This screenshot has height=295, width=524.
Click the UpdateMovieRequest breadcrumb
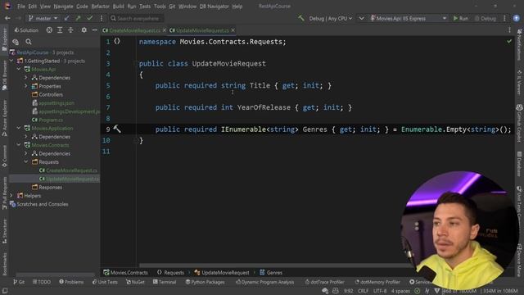click(222, 273)
